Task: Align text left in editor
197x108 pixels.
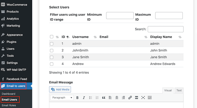Action: (110, 98)
